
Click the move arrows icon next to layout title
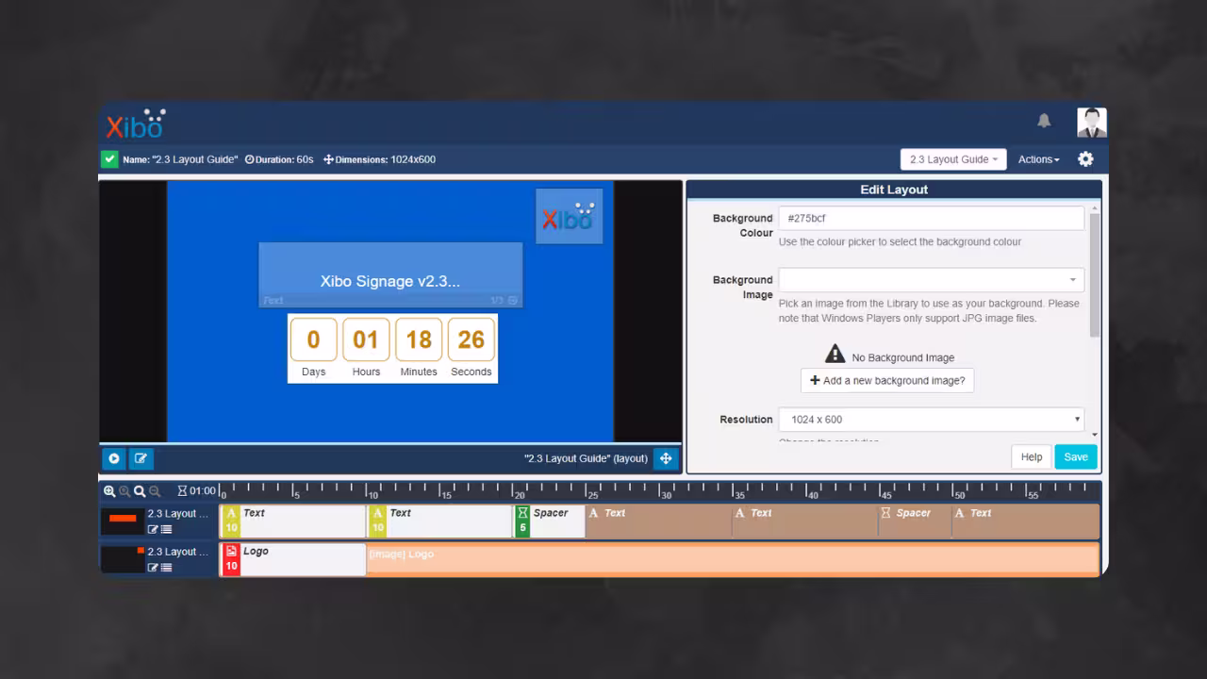point(667,458)
